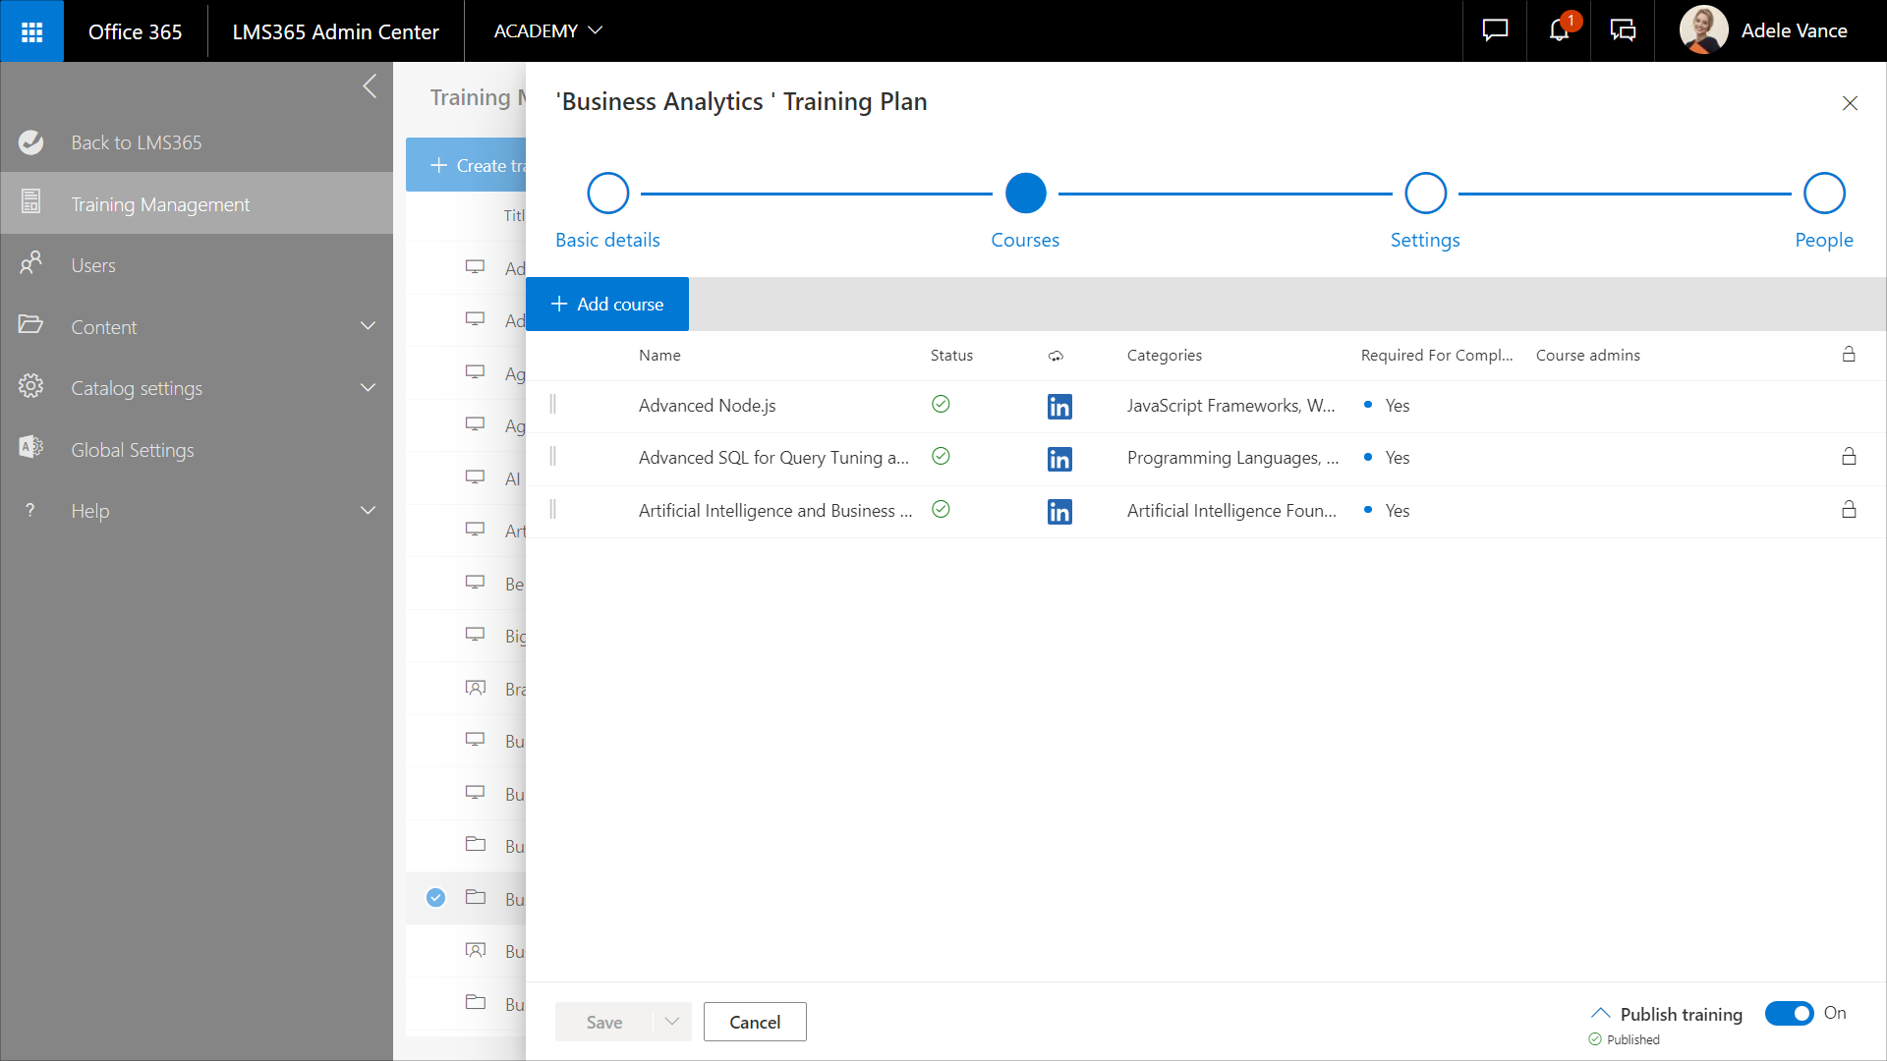Viewport: 1887px width, 1061px height.
Task: Open Users in sidebar
Action: pos(197,265)
